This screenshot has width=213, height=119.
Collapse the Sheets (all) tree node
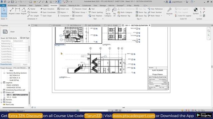coord(1,93)
